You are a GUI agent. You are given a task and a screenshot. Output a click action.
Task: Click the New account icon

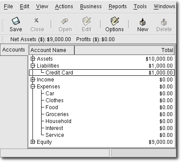142,22
